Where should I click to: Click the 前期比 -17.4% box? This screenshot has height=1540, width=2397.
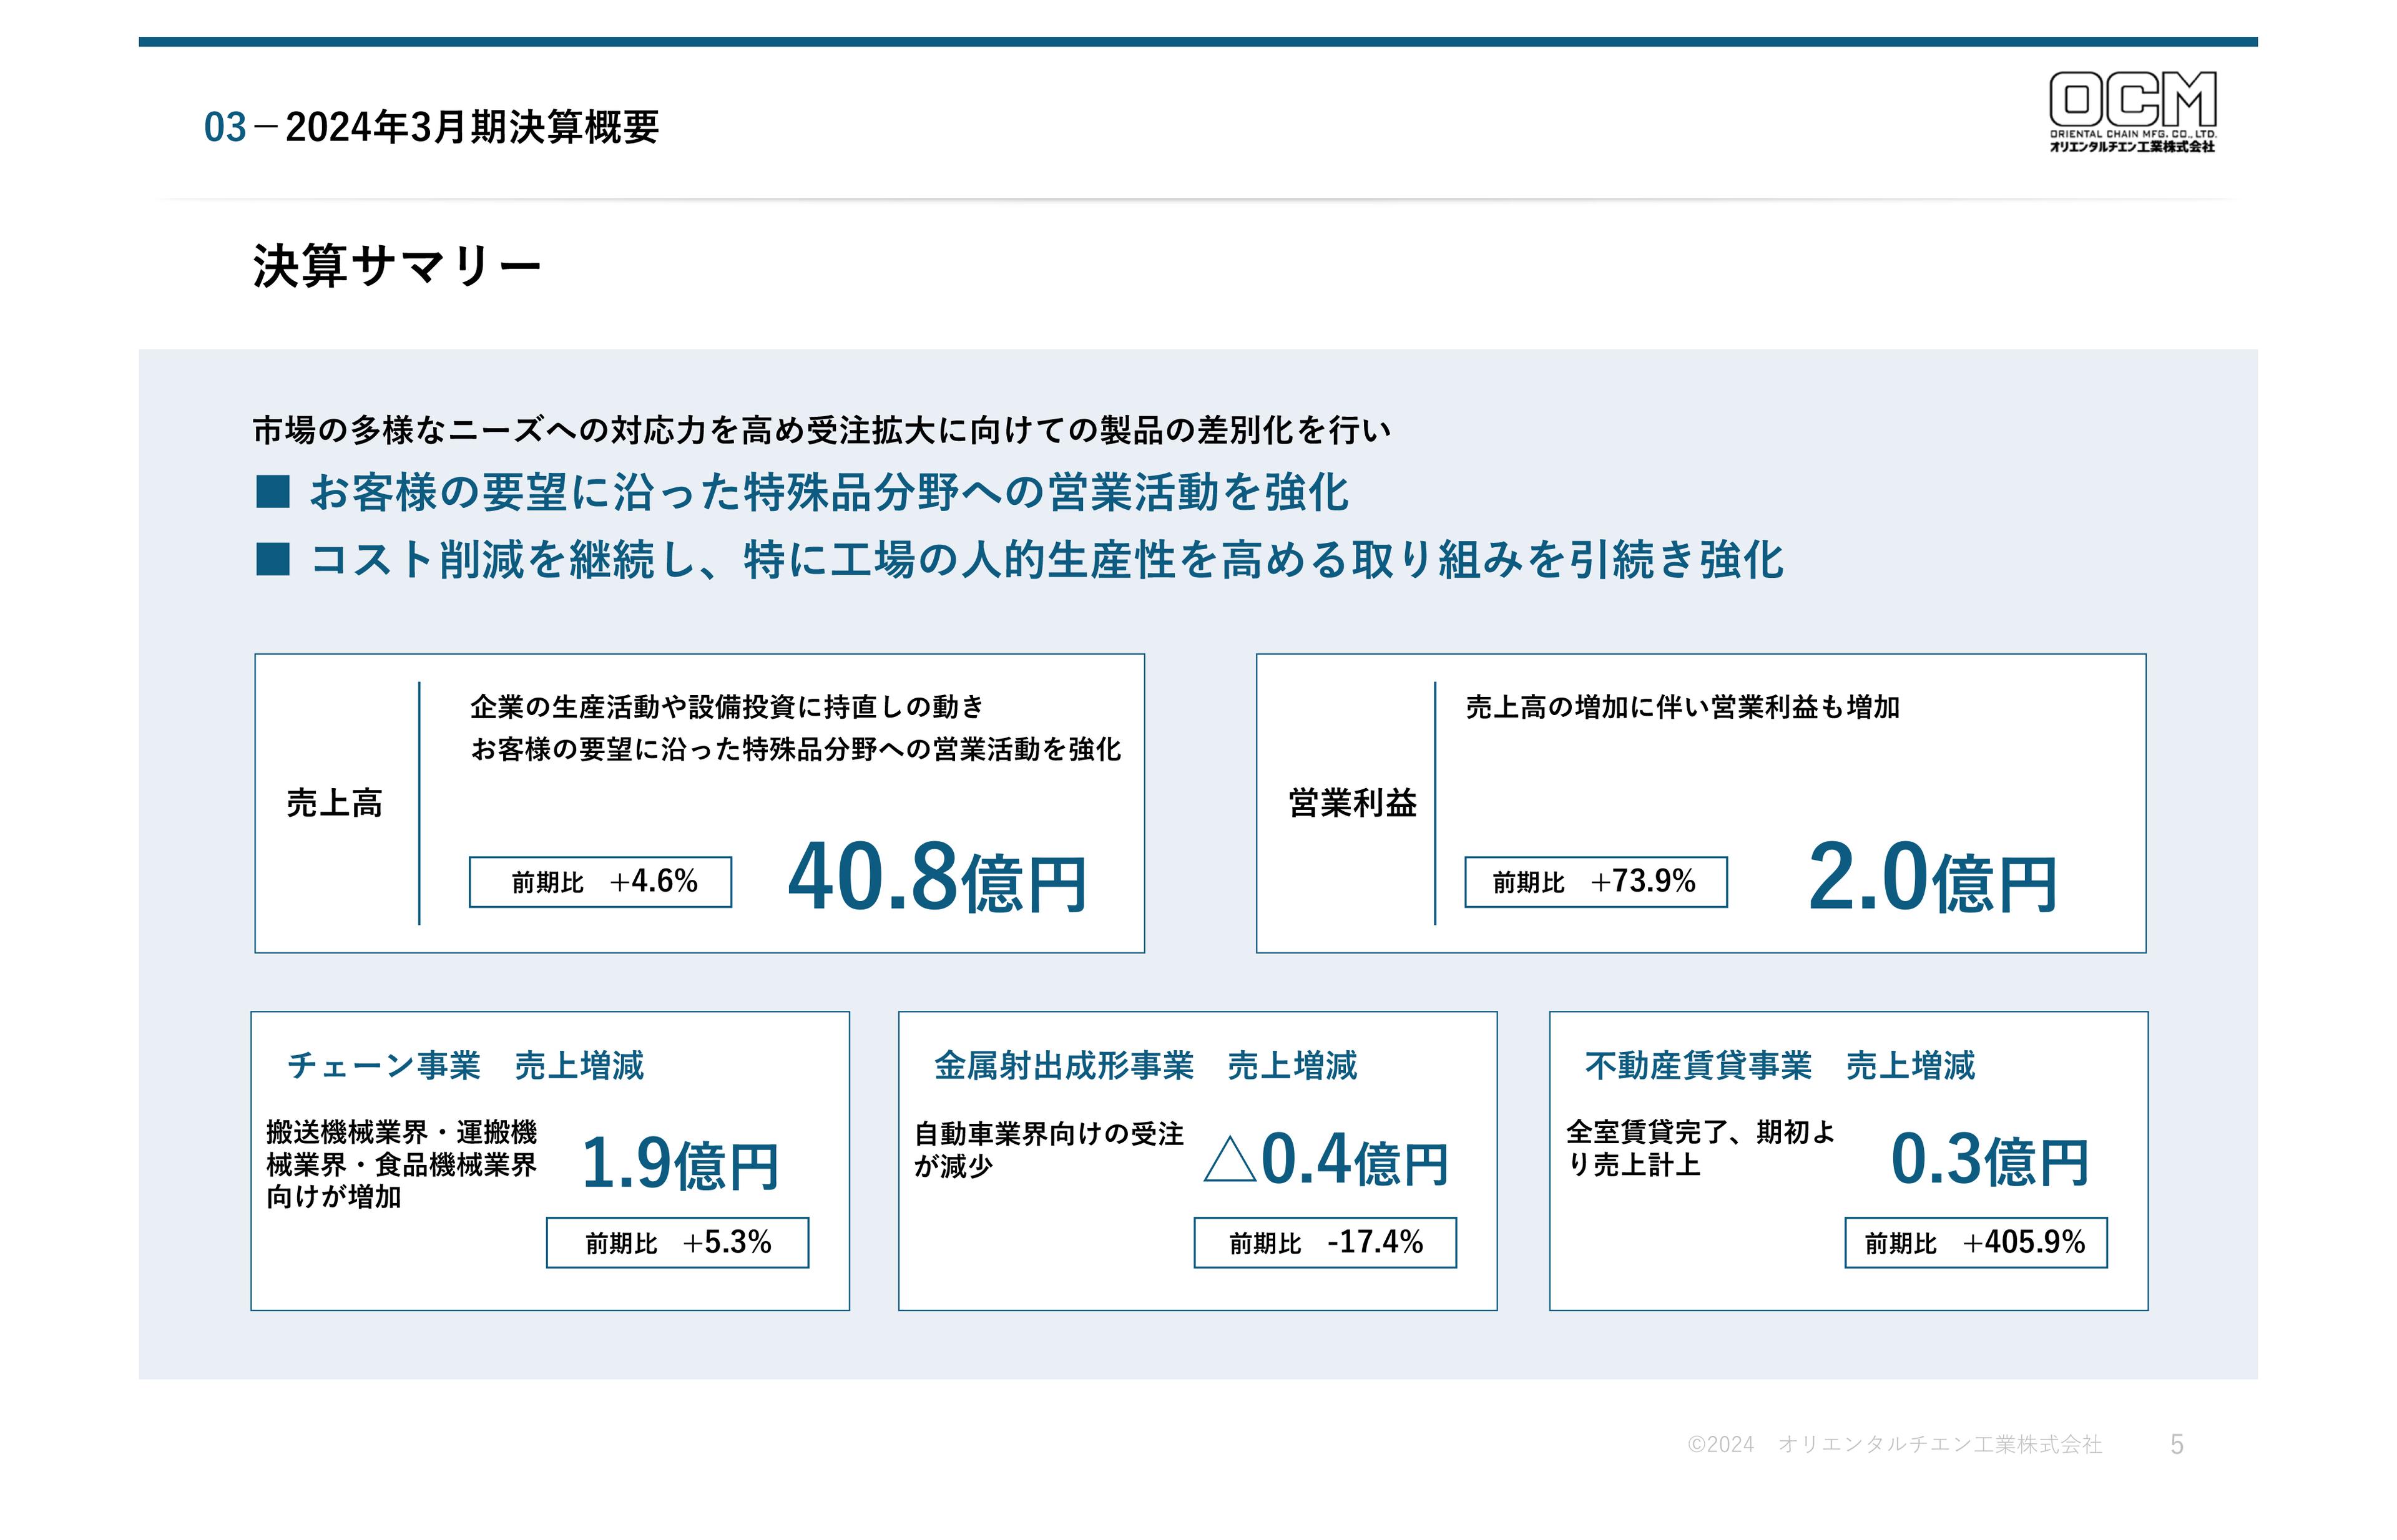(1325, 1243)
